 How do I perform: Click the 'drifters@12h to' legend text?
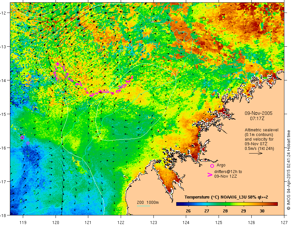pyautogui.click(x=228, y=172)
